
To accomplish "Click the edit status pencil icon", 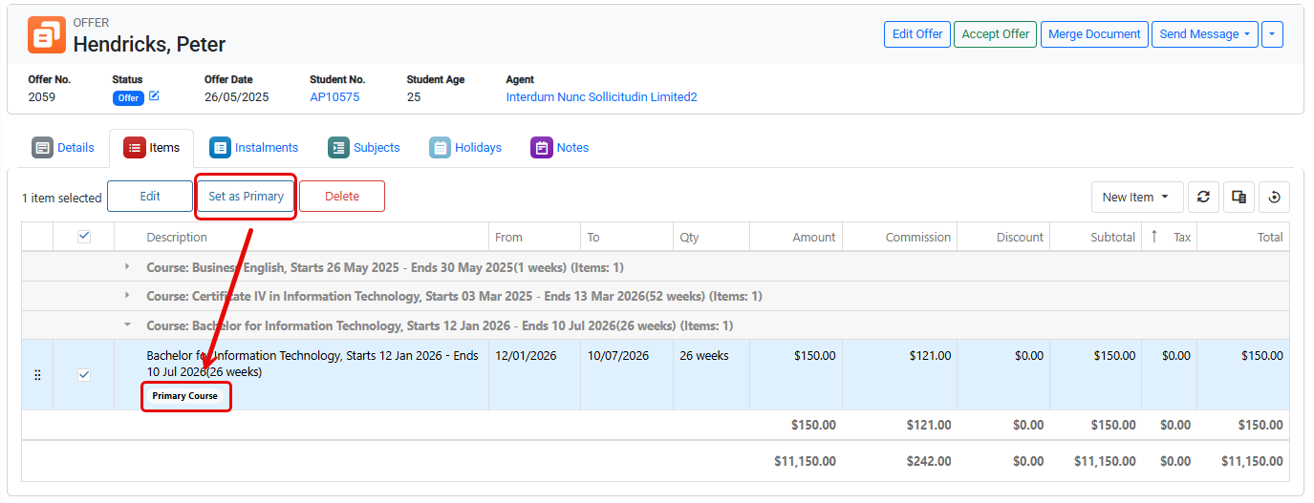I will point(154,96).
